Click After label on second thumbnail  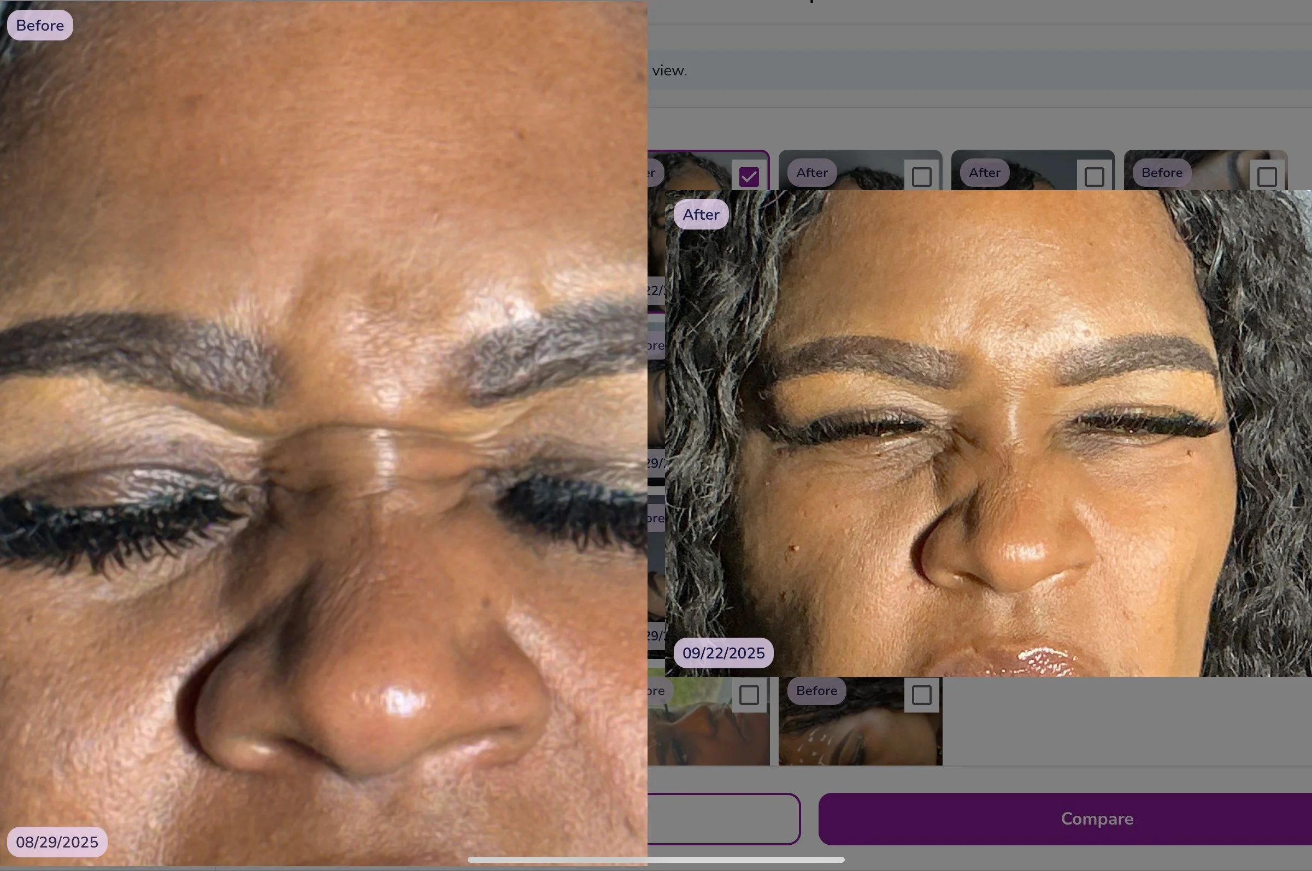811,173
